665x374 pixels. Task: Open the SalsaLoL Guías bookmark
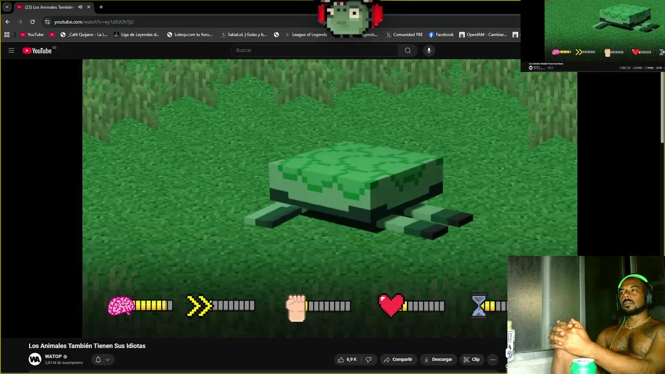pos(244,35)
